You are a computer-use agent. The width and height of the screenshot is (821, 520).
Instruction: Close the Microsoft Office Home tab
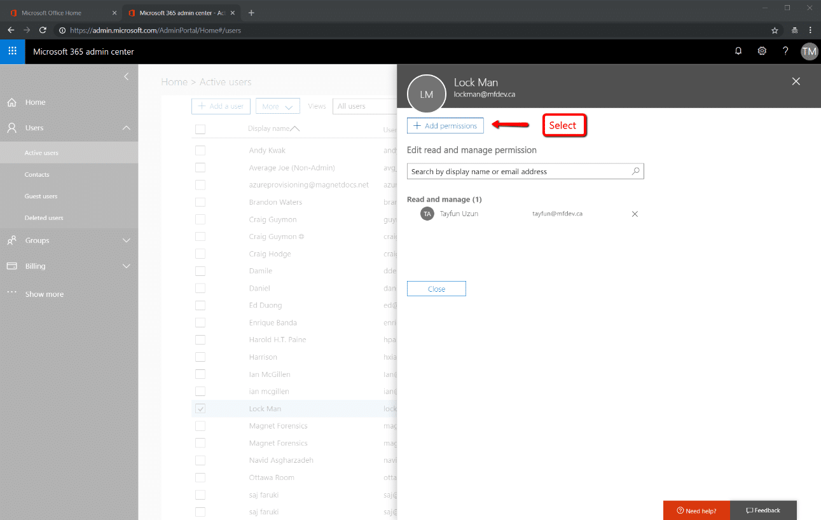114,13
